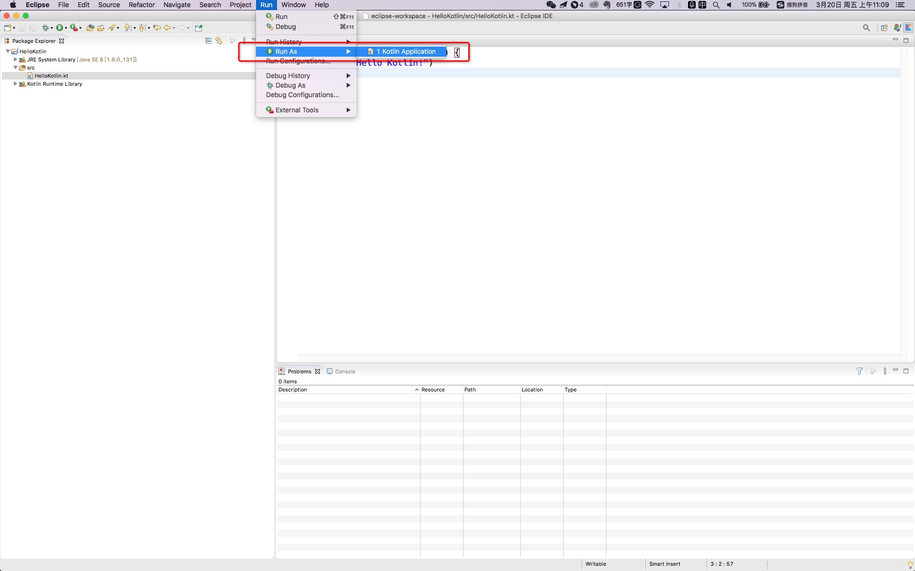Click the Previous Annotation toolbar icon

click(x=142, y=28)
